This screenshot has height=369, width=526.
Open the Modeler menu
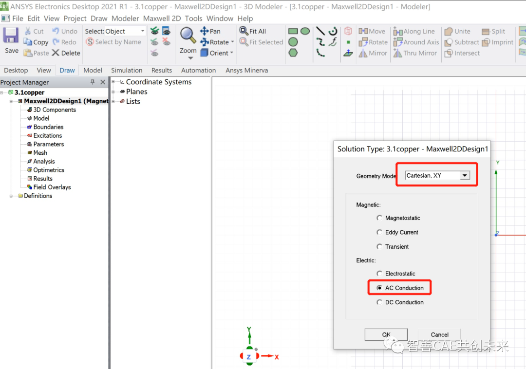(125, 18)
